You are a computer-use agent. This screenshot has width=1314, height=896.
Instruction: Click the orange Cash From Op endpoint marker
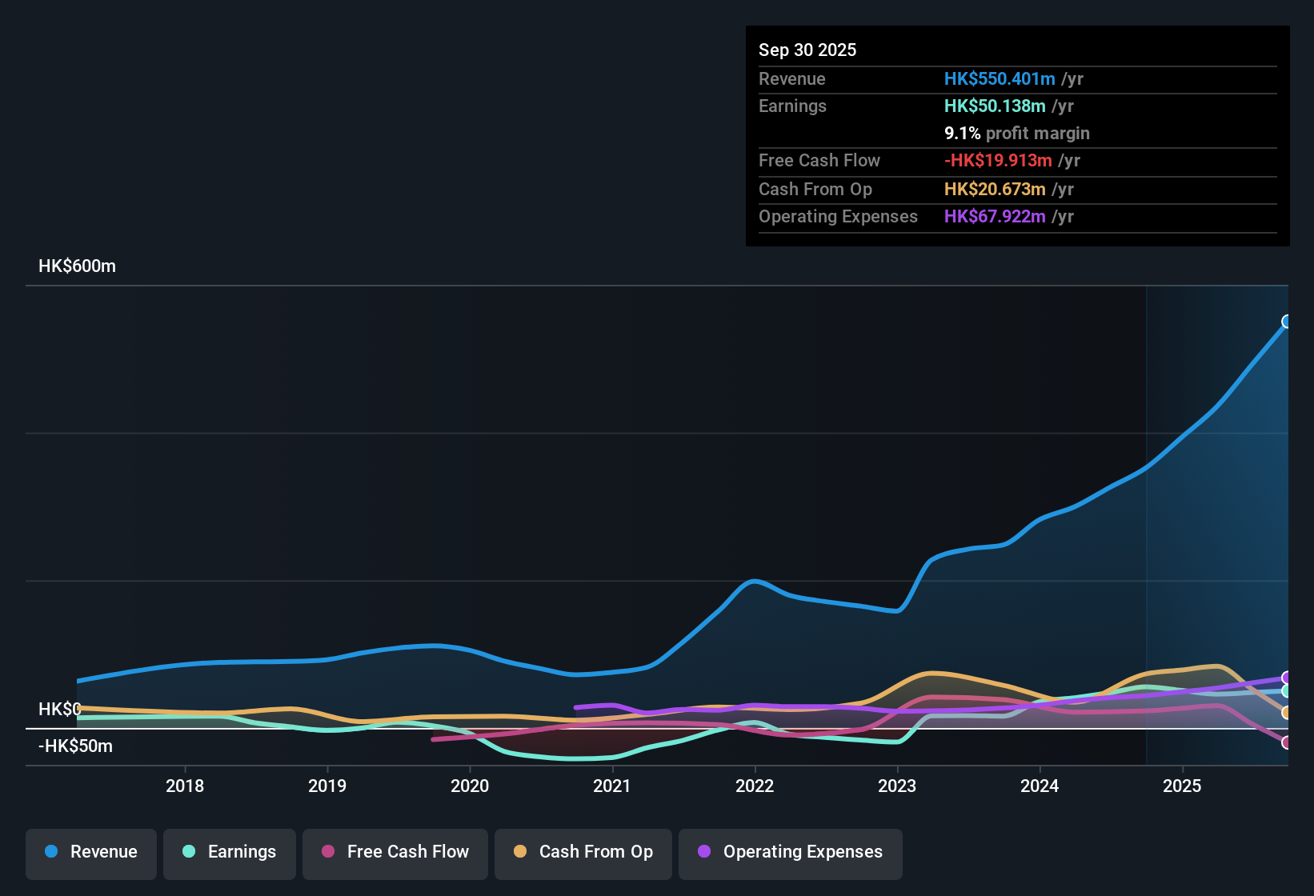coord(1287,713)
